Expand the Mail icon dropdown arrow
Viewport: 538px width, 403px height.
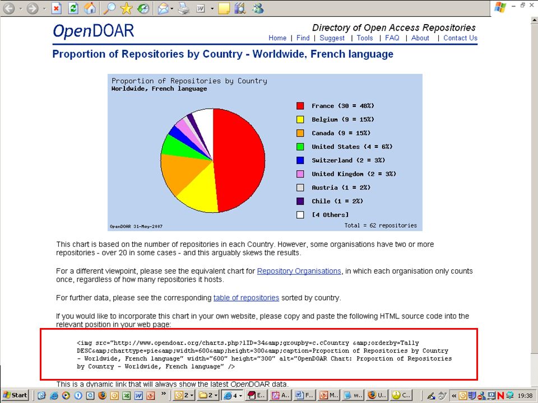[x=172, y=8]
